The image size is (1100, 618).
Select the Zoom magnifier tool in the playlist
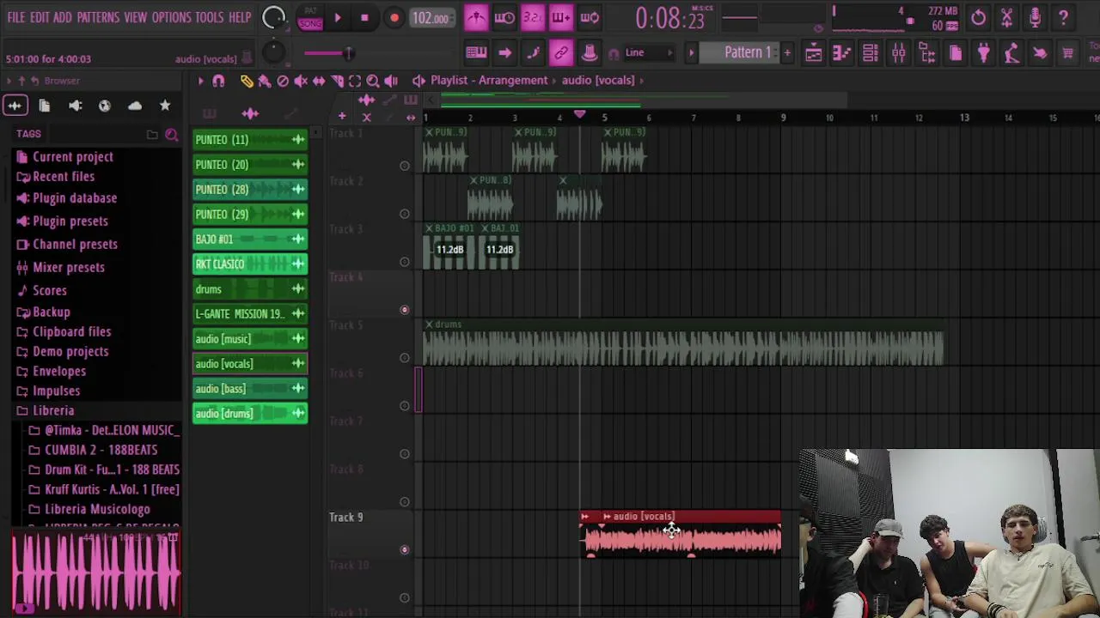373,81
